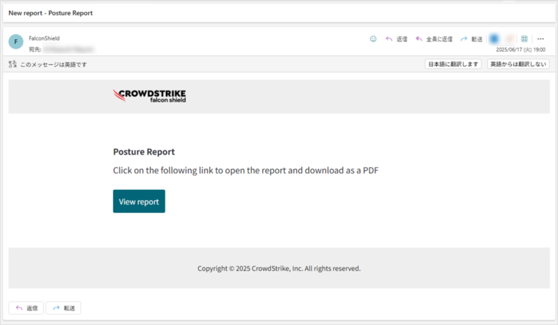Click the FalconShield sender name
558x325 pixels.
point(44,38)
